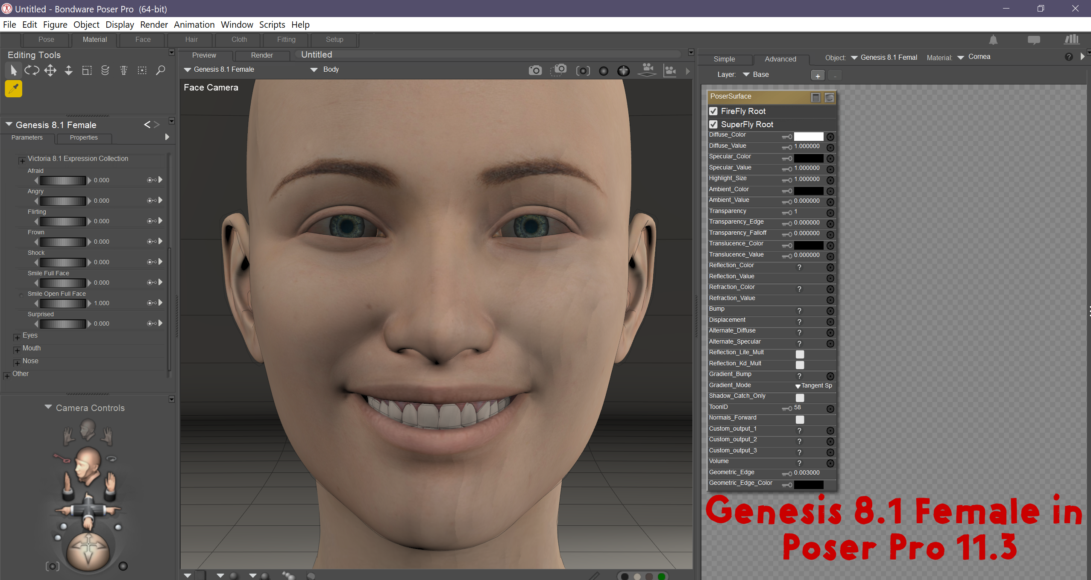The width and height of the screenshot is (1091, 580).
Task: Collapse the Victoria 8.1 Expression Collection group
Action: pos(22,160)
